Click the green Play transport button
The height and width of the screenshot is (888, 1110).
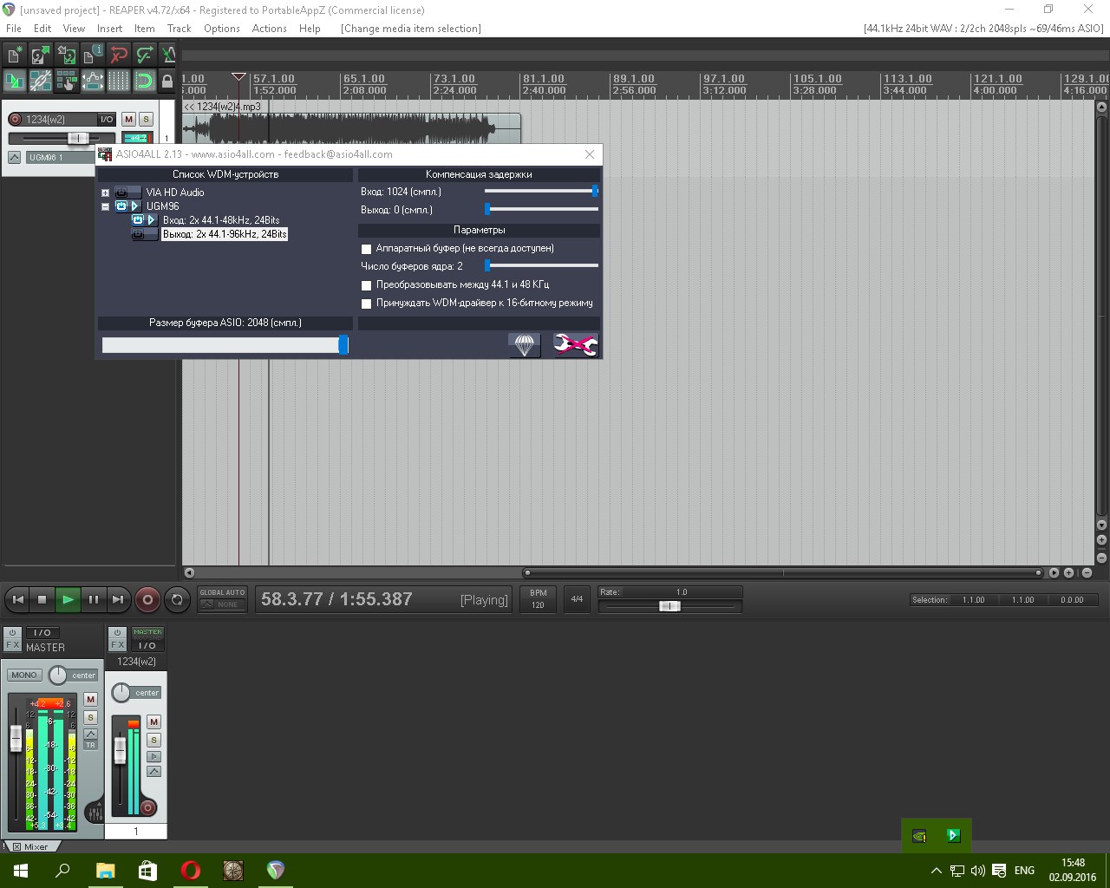point(68,599)
